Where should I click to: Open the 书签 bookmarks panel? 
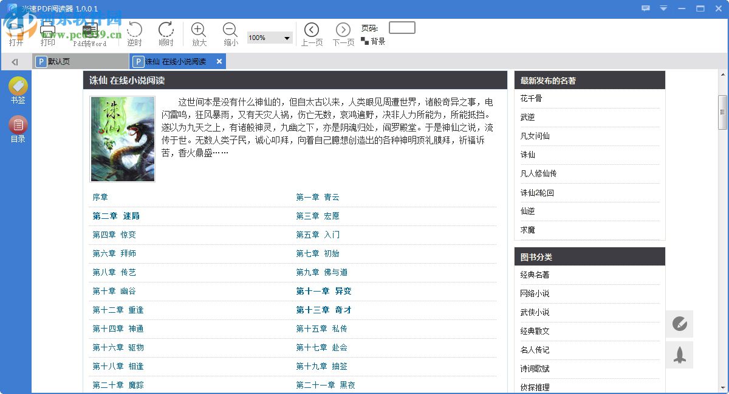(18, 88)
